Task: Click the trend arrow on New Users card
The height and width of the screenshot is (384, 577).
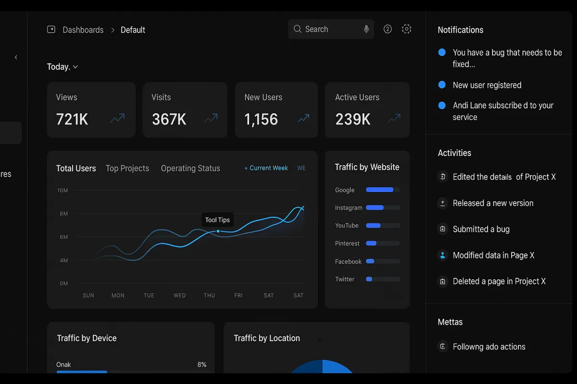Action: click(303, 118)
